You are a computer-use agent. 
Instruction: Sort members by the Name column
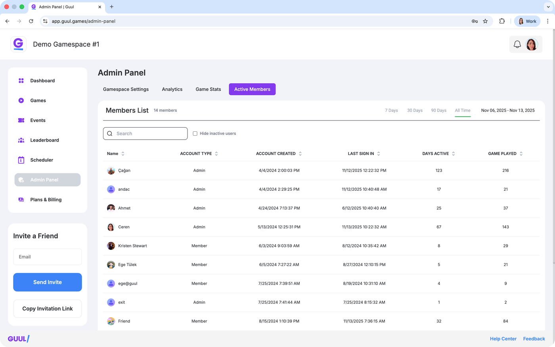tap(123, 154)
